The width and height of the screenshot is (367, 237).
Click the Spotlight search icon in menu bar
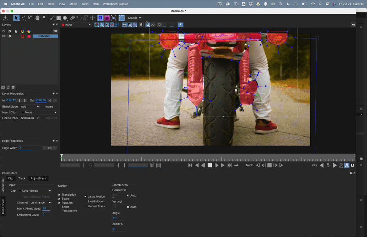pos(320,4)
